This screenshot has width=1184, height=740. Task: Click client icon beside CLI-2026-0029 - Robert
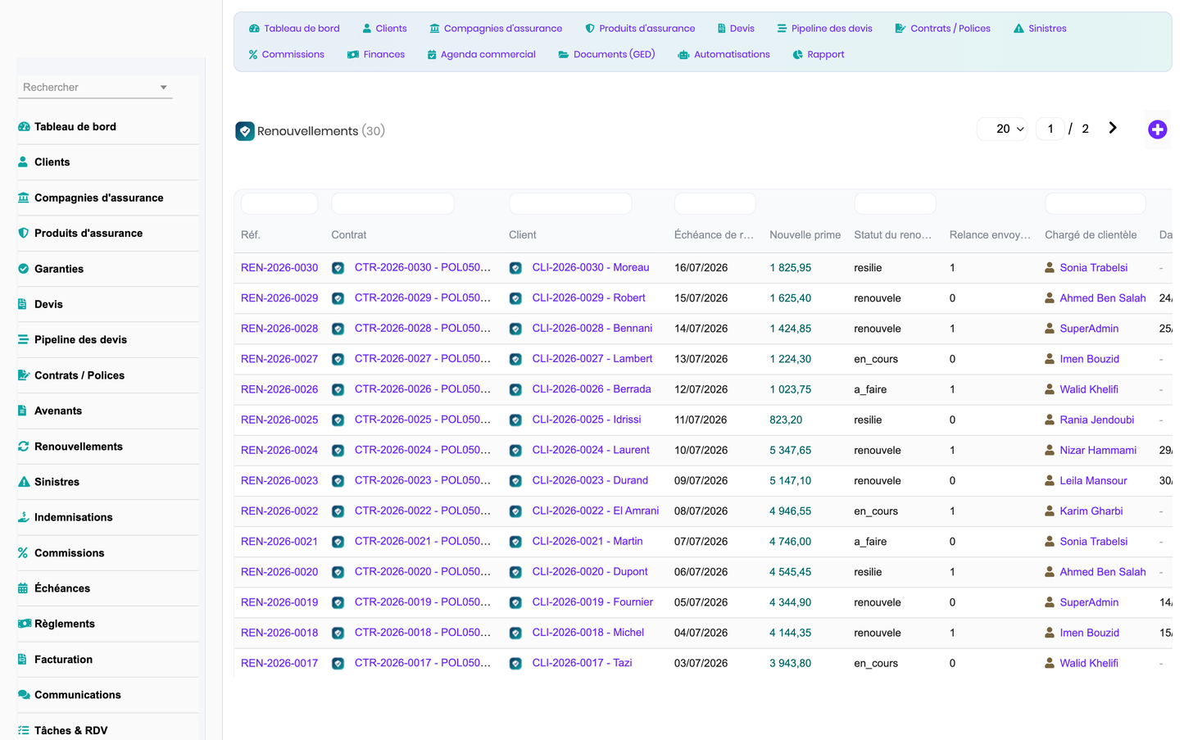tap(515, 298)
